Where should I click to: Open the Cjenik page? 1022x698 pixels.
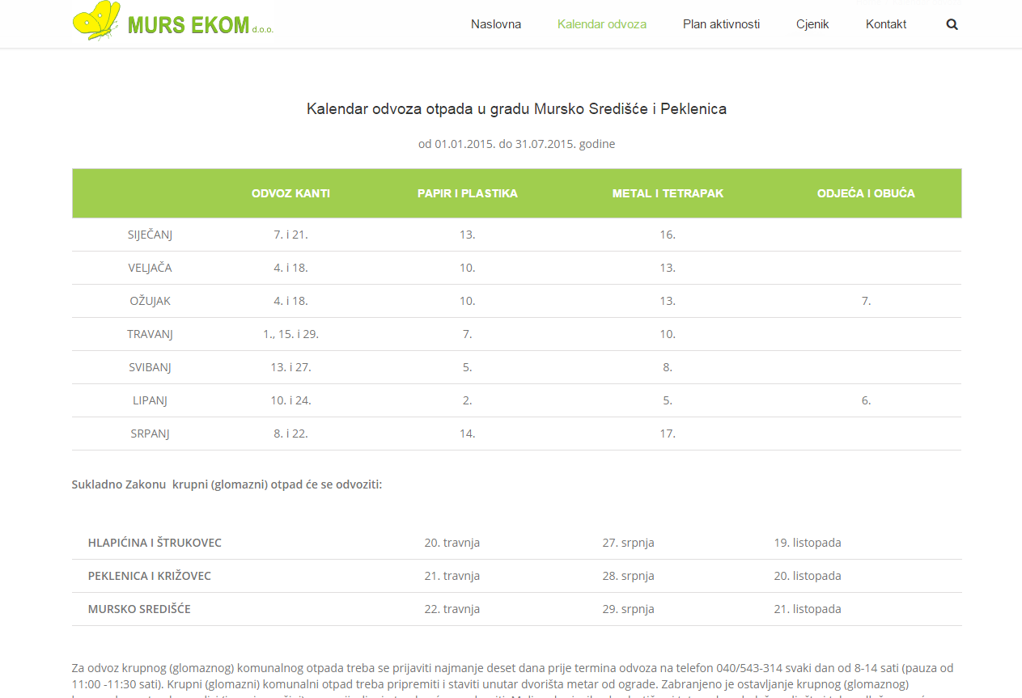tap(812, 24)
